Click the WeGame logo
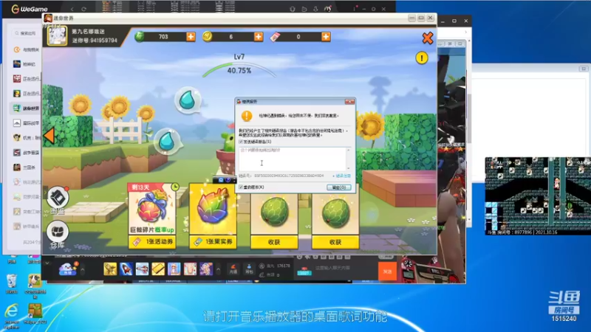This screenshot has width=591, height=332. [x=30, y=9]
